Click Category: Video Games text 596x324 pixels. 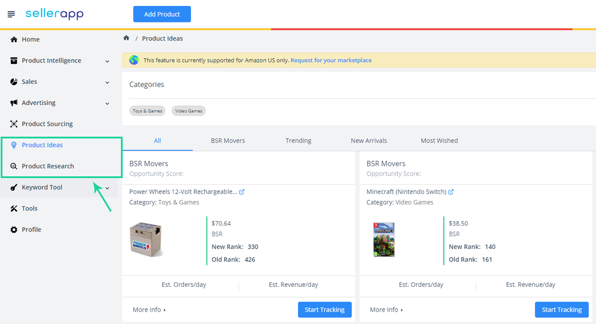click(400, 202)
